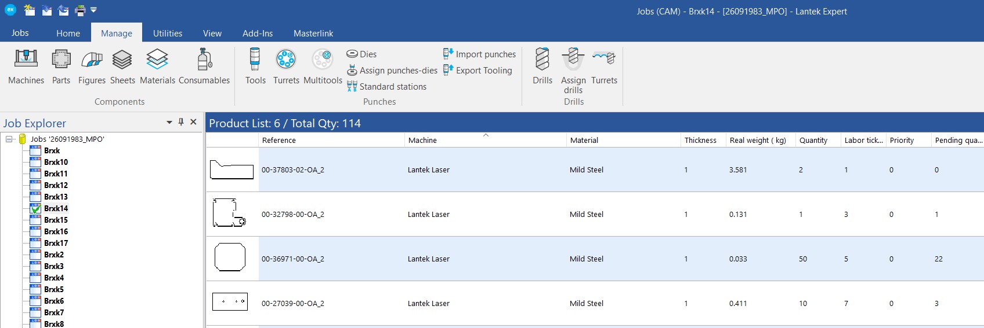The image size is (984, 328).
Task: Select the Brxk17 job
Action: pyautogui.click(x=56, y=243)
